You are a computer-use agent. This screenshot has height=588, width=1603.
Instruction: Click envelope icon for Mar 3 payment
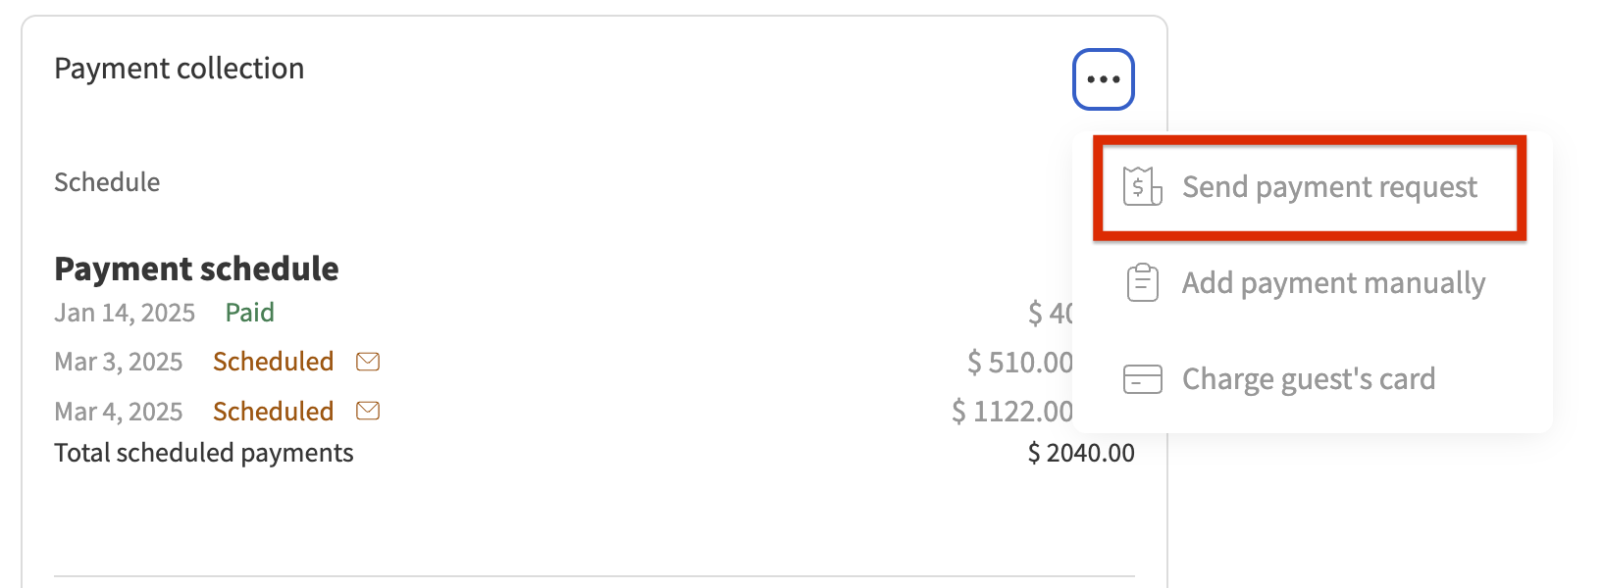368,362
